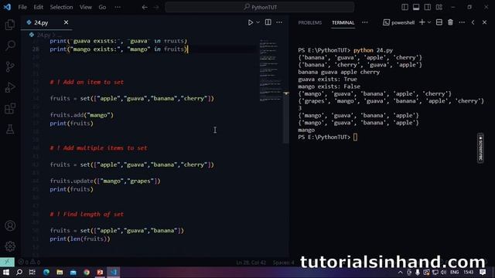Close the 24.py editor tab
Viewport: 495px width, 278px height.
(x=66, y=22)
